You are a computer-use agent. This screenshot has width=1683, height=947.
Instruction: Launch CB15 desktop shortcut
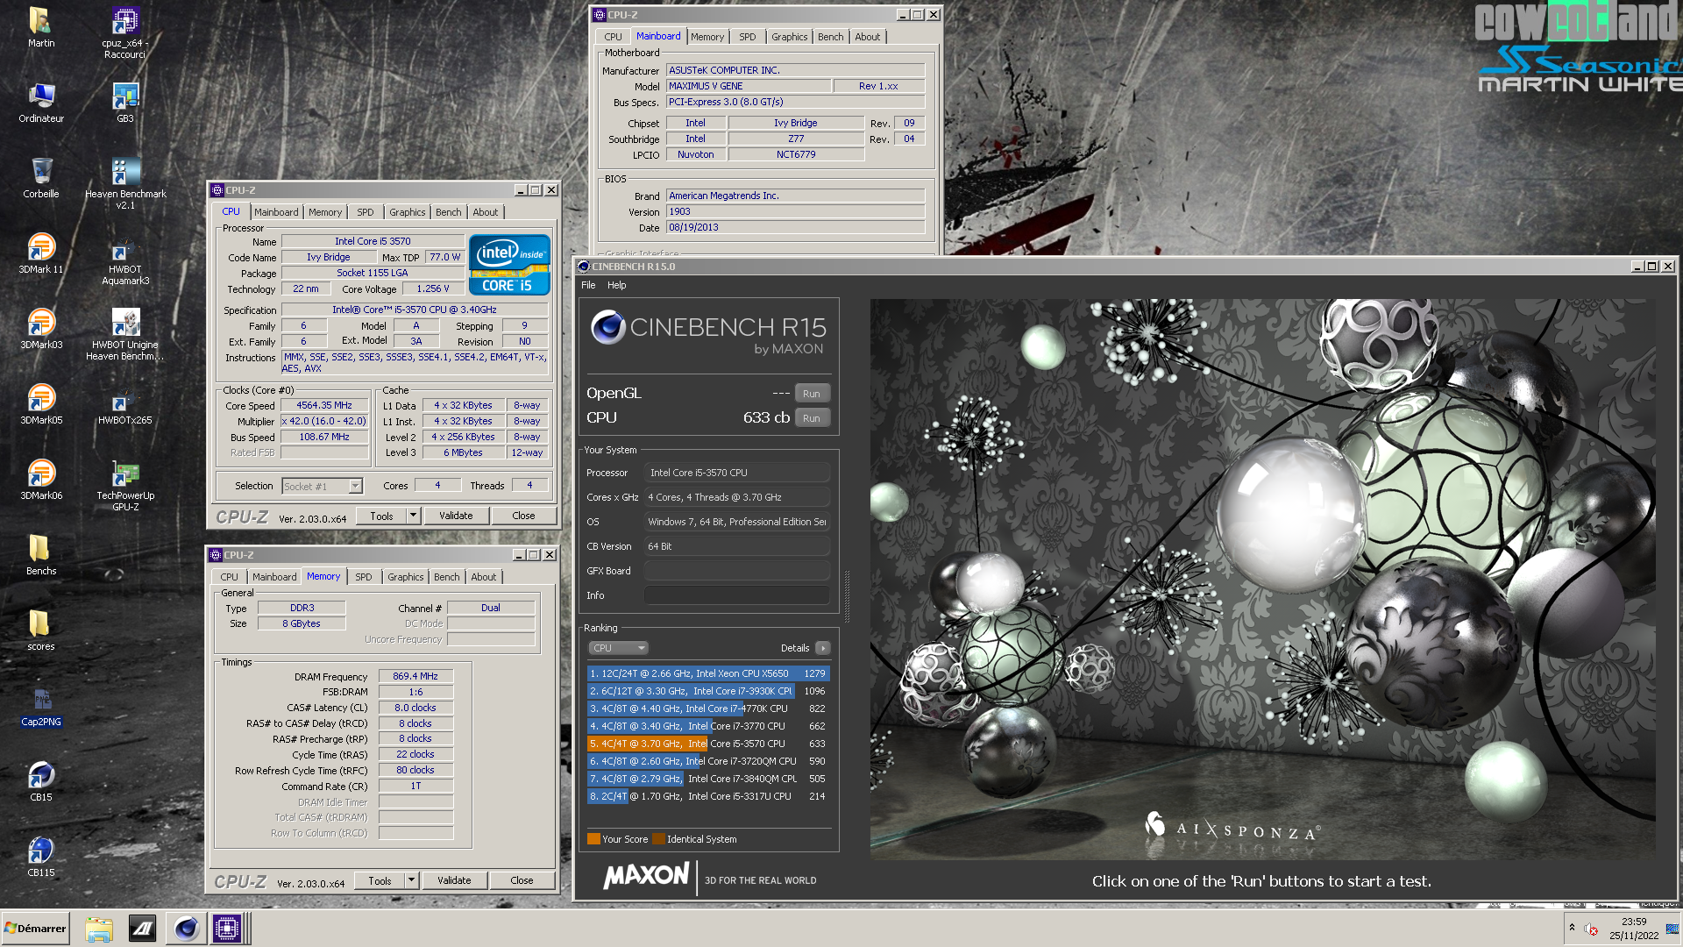coord(41,780)
